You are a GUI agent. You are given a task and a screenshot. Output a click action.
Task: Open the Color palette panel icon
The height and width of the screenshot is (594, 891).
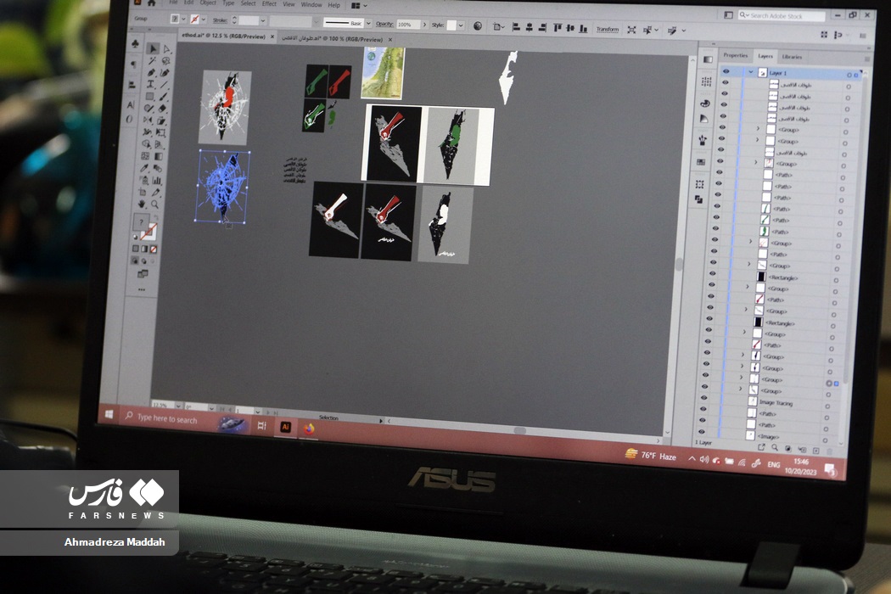pyautogui.click(x=705, y=104)
